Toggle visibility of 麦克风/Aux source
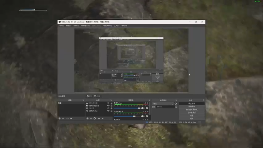 click(108, 111)
